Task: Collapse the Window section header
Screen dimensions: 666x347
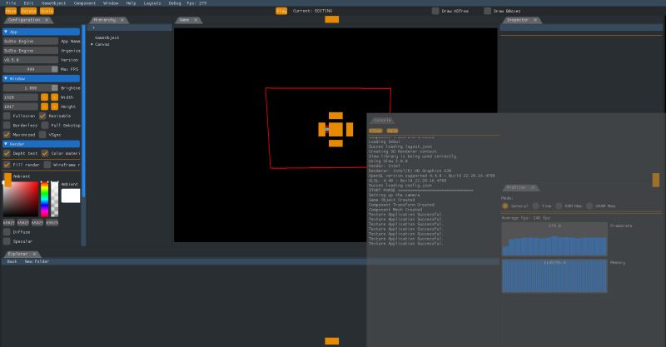Action: (x=41, y=78)
